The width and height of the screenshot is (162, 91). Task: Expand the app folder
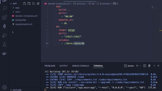point(17,8)
